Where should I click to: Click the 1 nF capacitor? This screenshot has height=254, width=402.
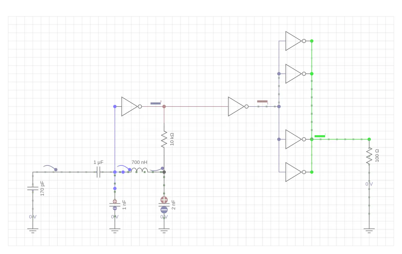click(115, 205)
